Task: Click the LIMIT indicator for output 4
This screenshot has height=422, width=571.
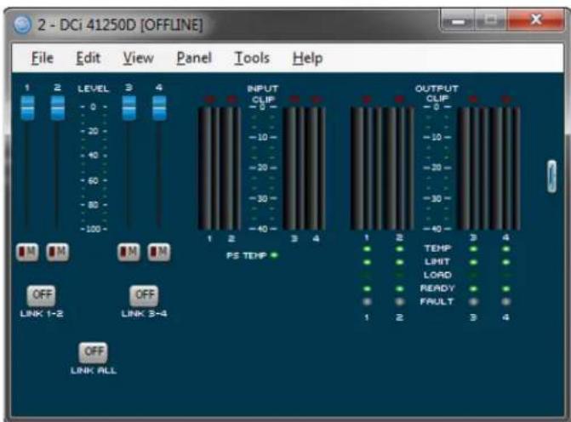Action: click(x=505, y=262)
